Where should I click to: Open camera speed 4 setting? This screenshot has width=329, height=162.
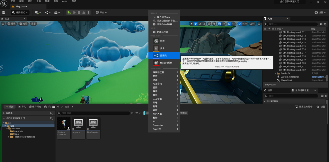tap(253, 24)
